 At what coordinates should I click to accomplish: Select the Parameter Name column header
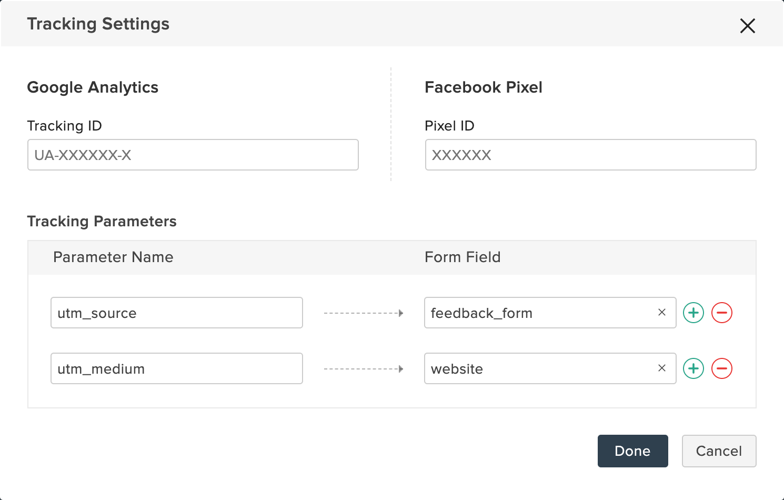(113, 257)
